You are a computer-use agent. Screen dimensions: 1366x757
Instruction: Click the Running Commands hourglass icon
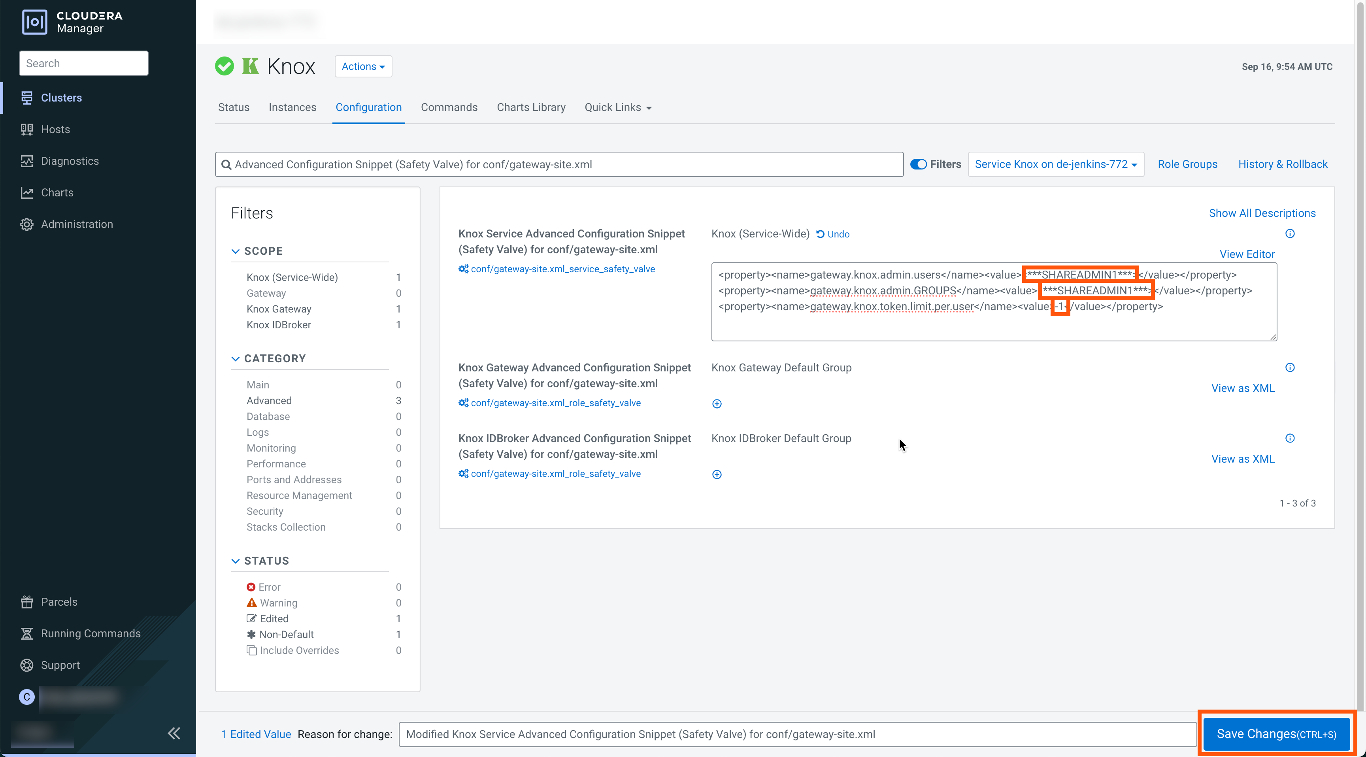26,633
